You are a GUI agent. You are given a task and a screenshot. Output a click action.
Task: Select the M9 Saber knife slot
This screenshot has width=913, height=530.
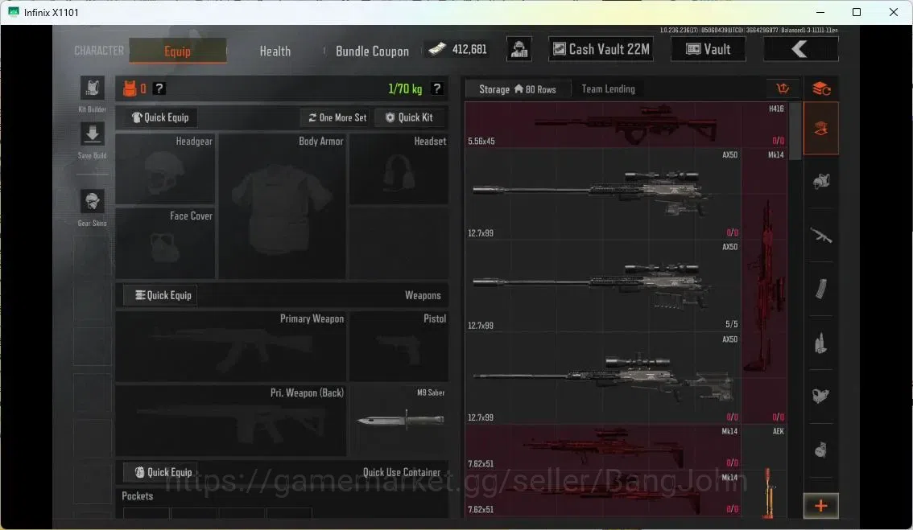coord(399,420)
